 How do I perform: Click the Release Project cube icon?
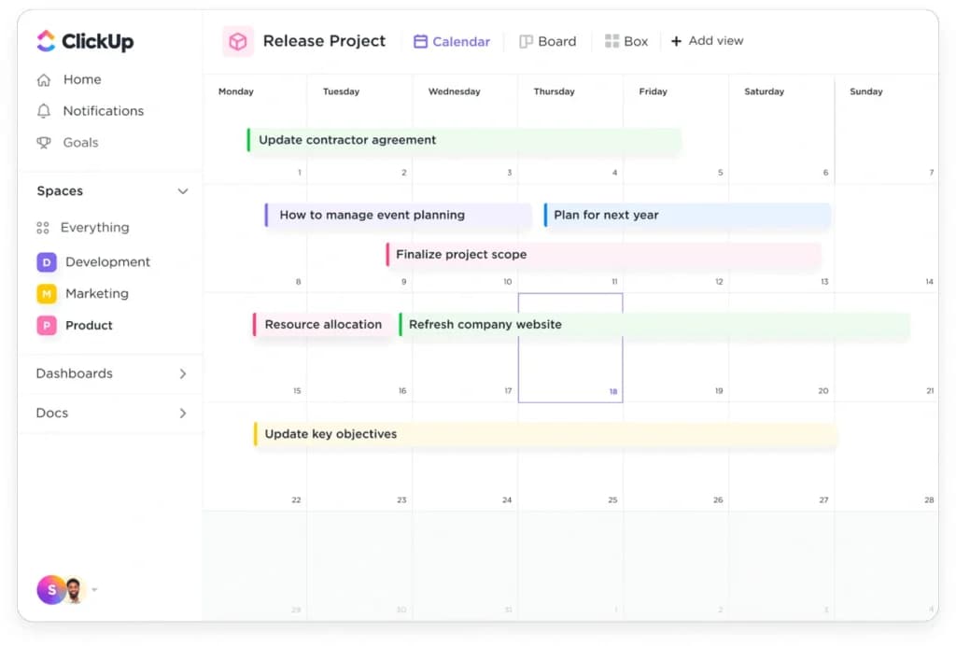pos(238,41)
